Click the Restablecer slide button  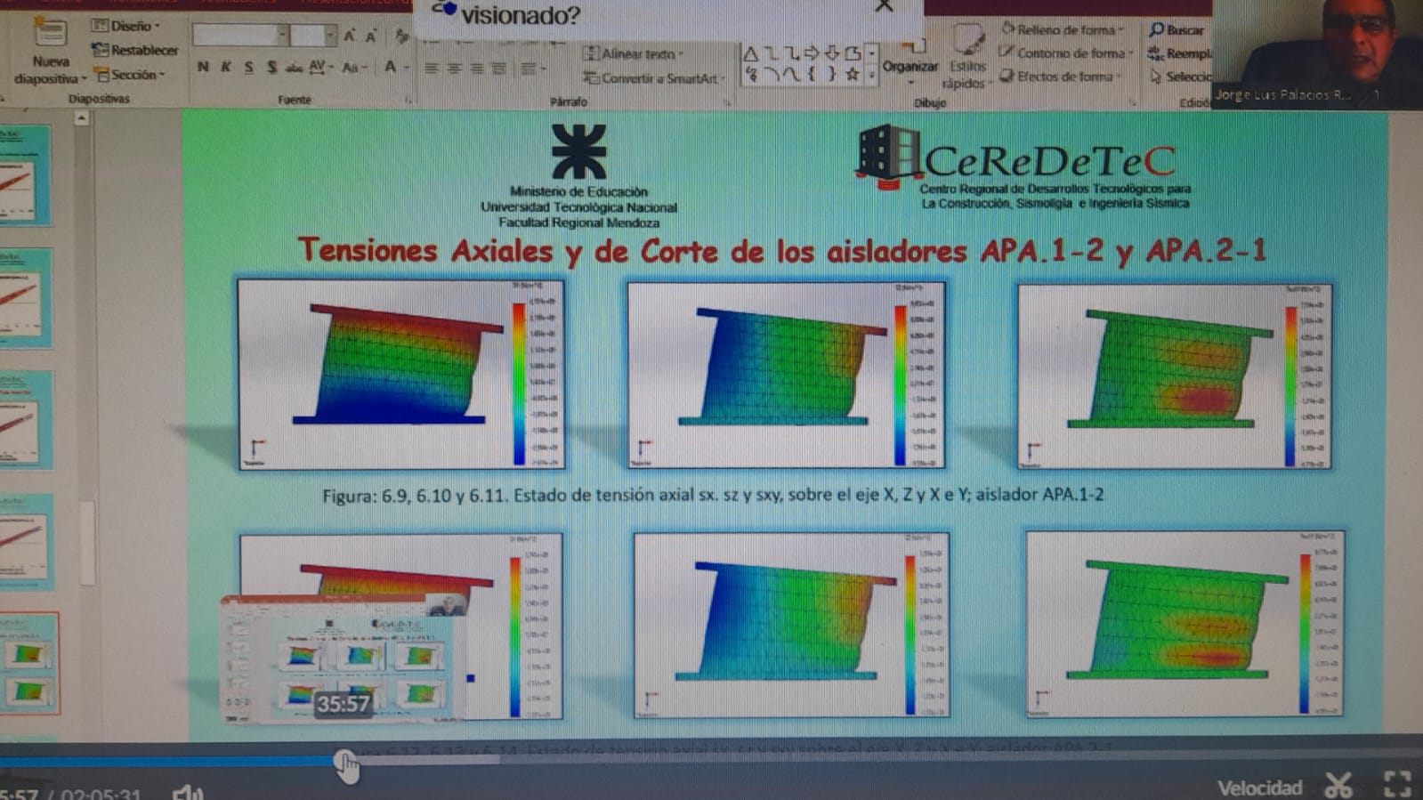click(x=135, y=50)
